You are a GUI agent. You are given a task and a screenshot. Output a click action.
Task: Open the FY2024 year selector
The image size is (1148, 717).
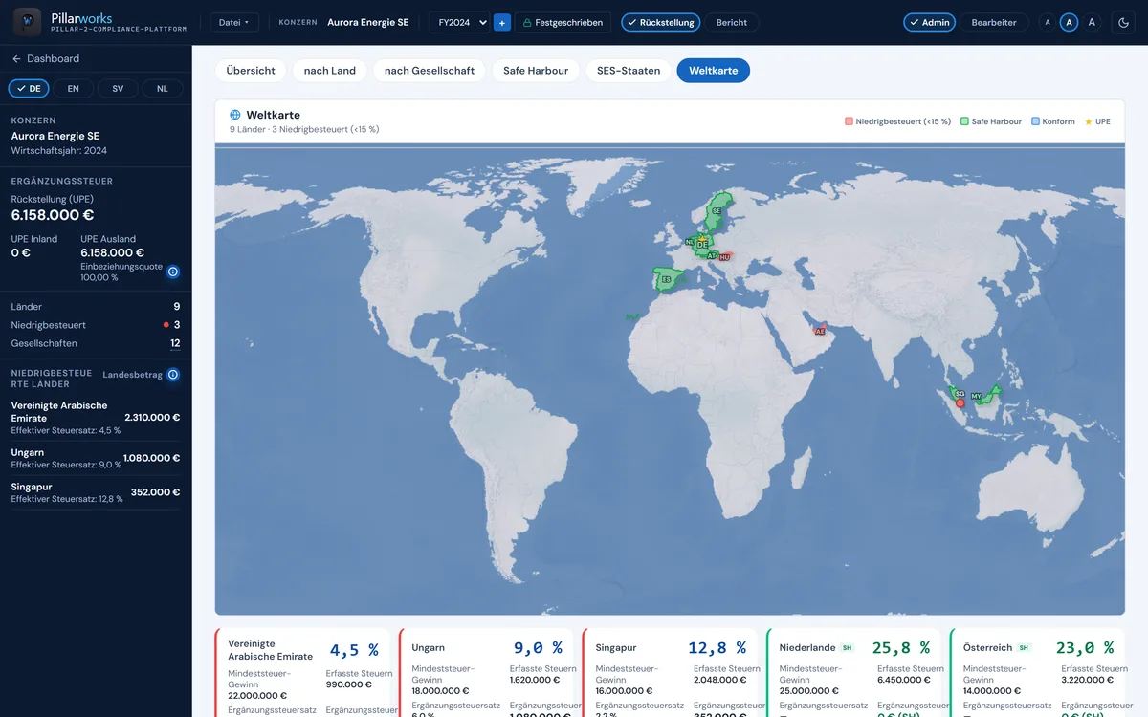[459, 22]
